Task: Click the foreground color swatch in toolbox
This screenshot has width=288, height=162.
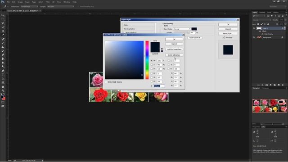Action: (2, 97)
